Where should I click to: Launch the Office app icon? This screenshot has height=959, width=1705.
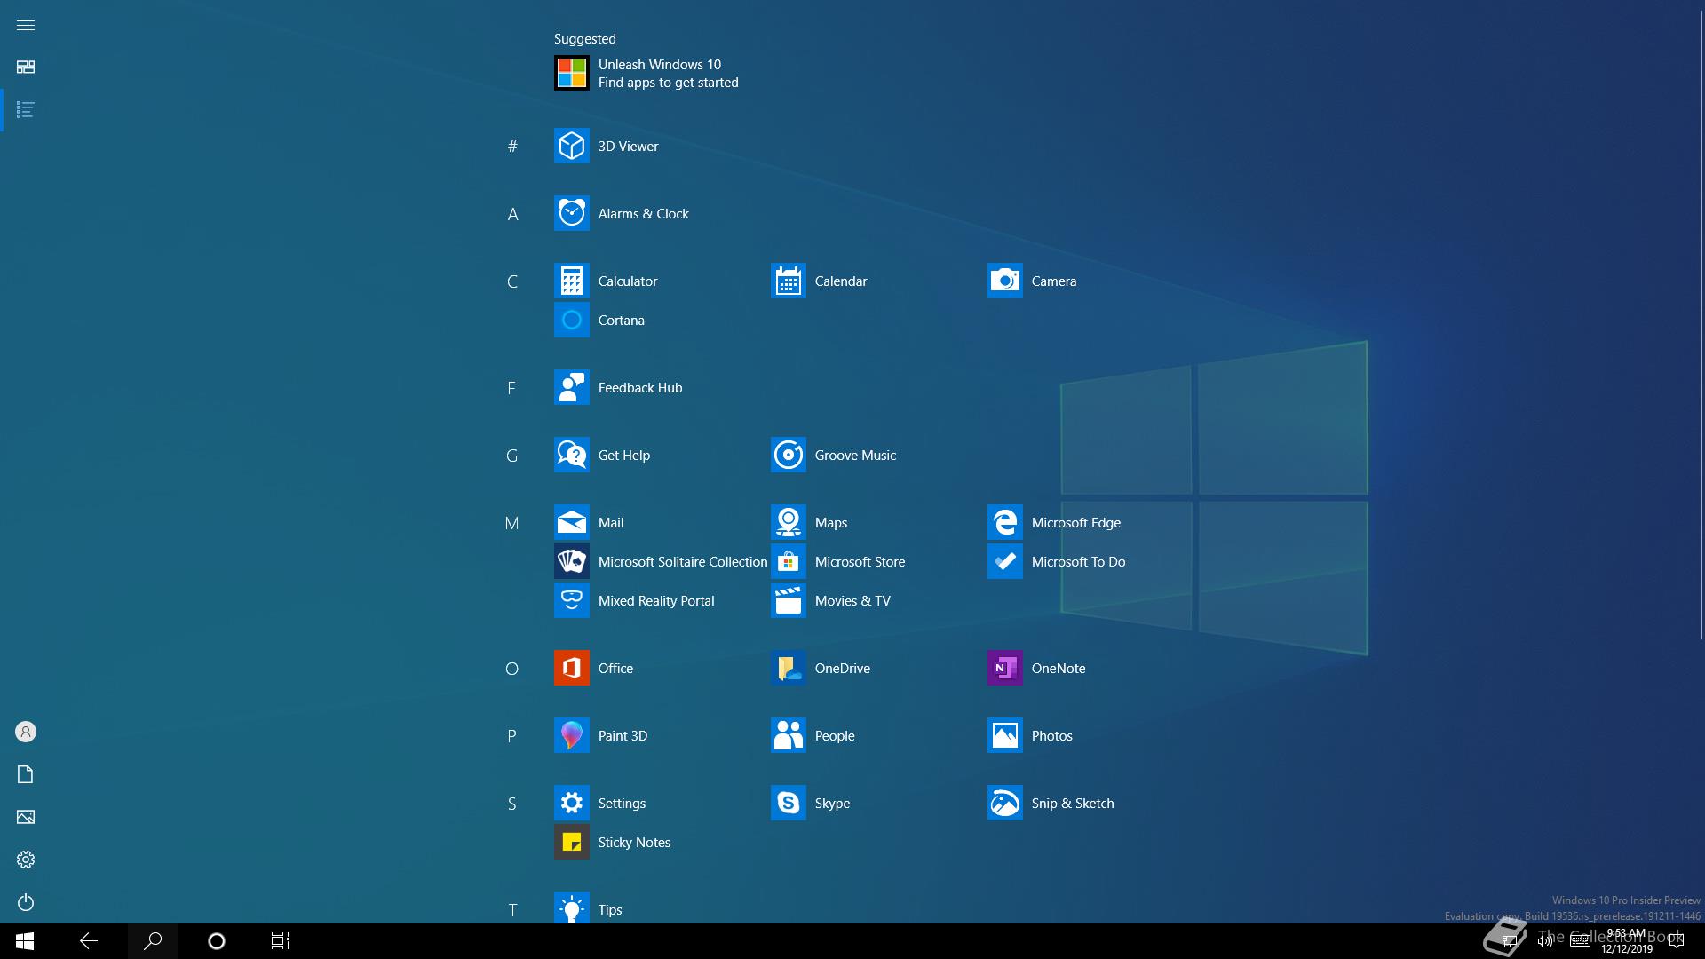tap(571, 668)
